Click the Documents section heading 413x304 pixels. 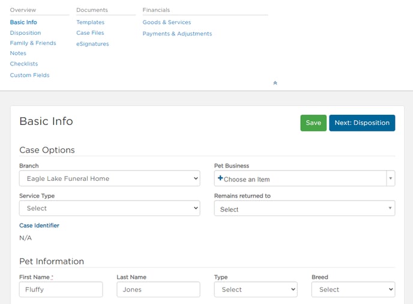(92, 10)
